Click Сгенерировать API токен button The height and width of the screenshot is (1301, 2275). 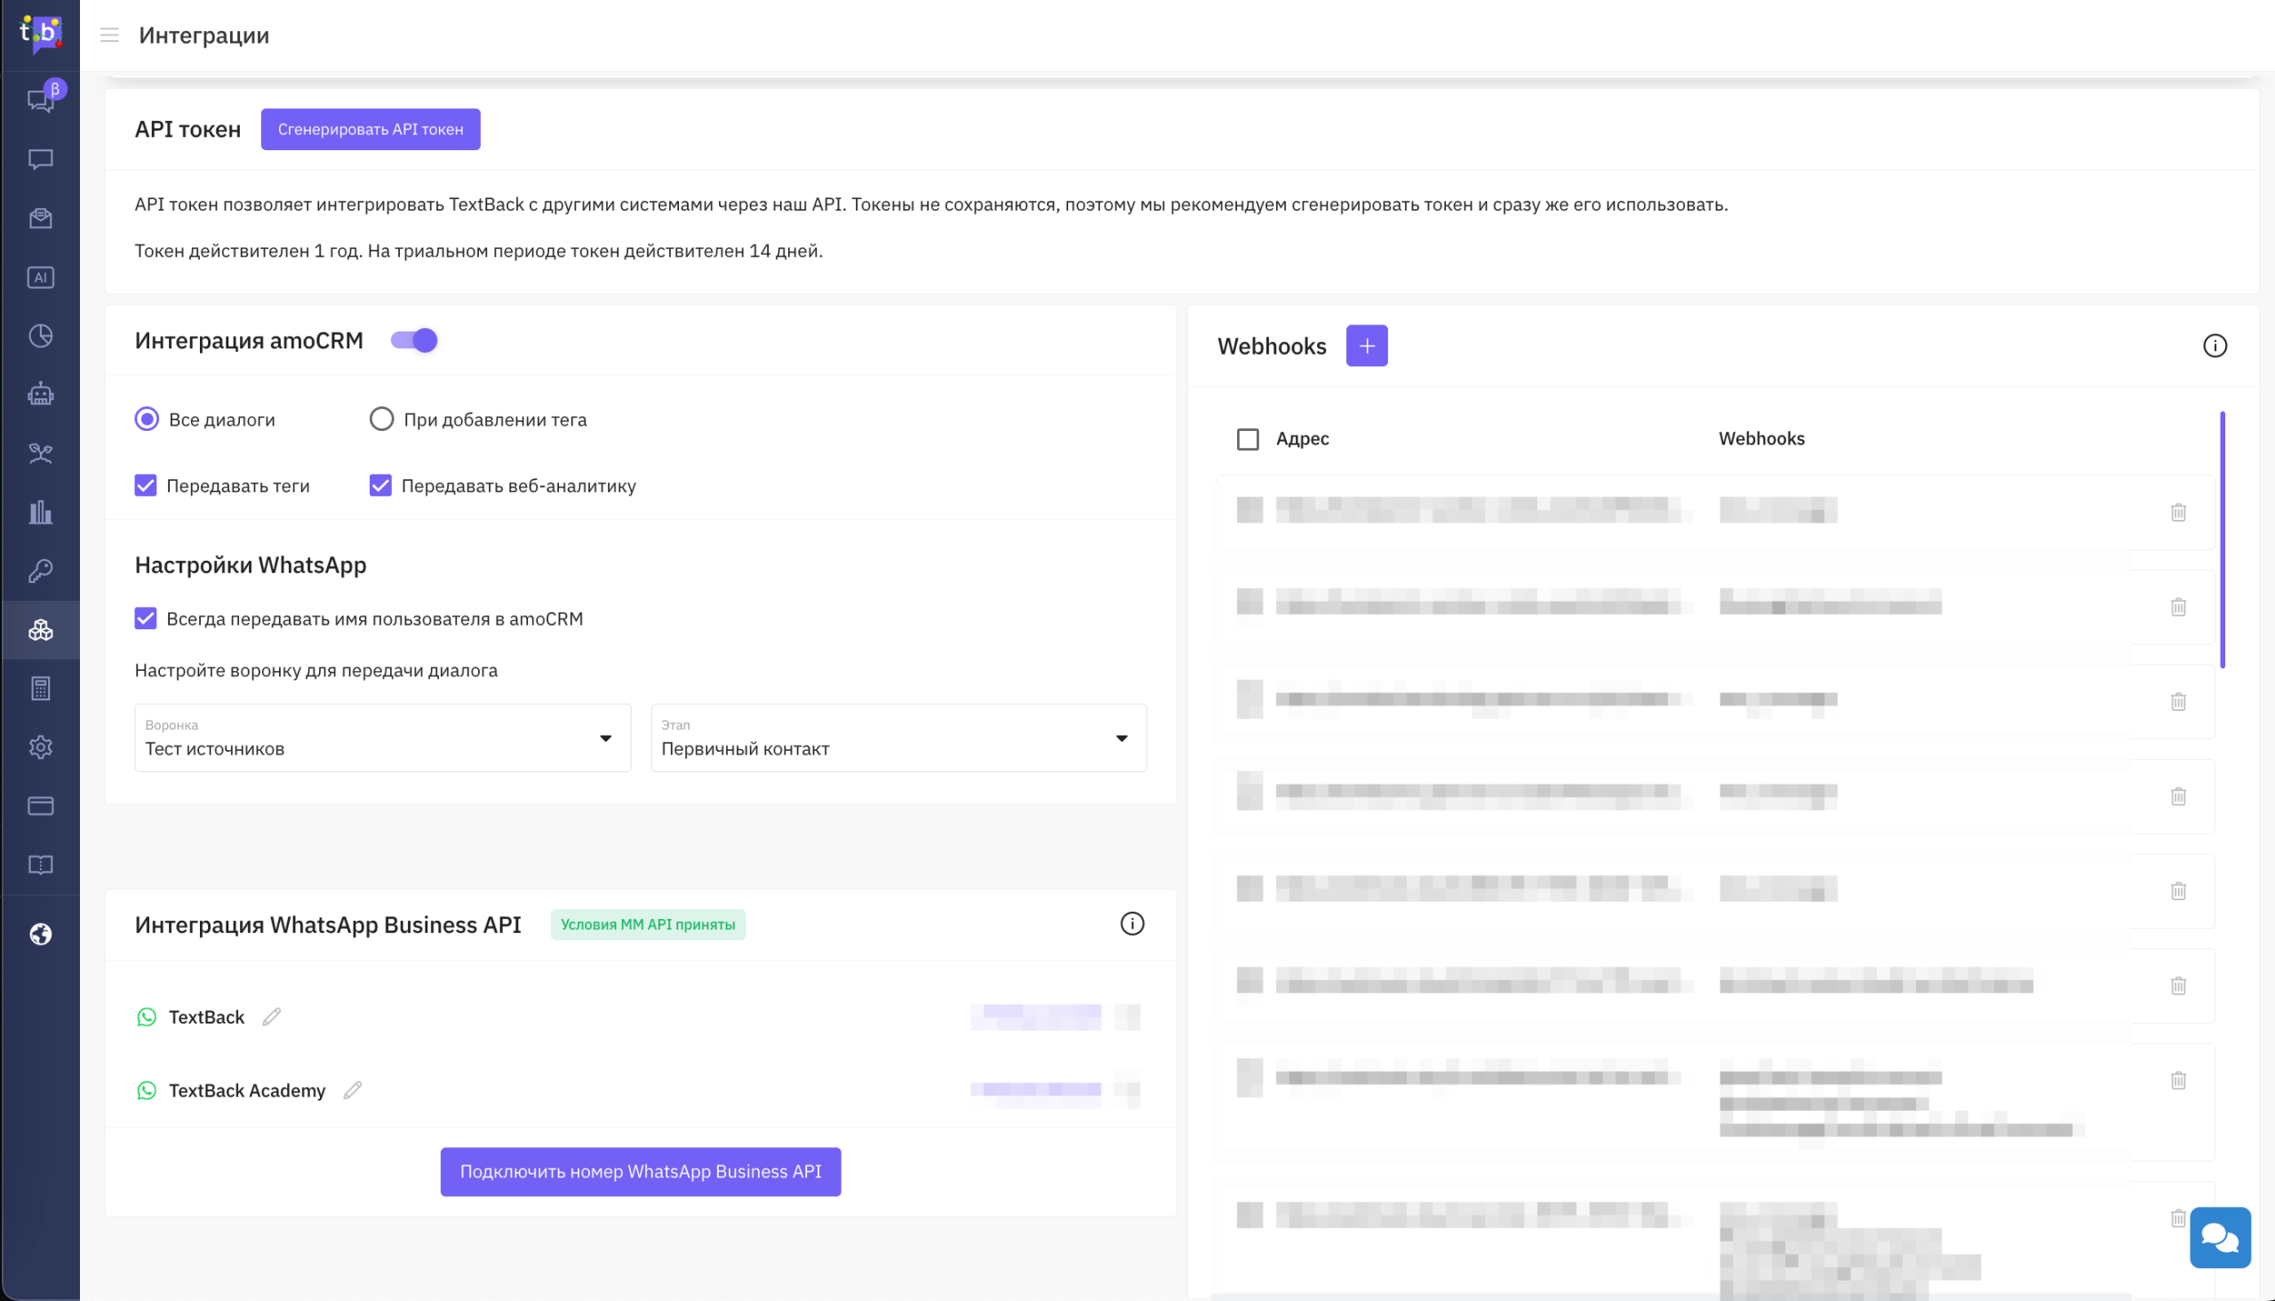370,130
